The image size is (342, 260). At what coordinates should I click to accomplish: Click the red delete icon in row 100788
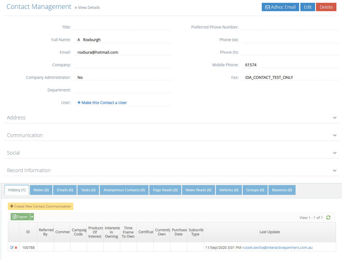coord(16,248)
